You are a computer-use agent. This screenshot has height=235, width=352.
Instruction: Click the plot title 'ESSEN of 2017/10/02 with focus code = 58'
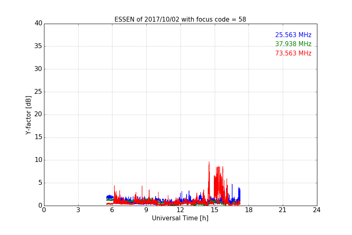(x=180, y=19)
